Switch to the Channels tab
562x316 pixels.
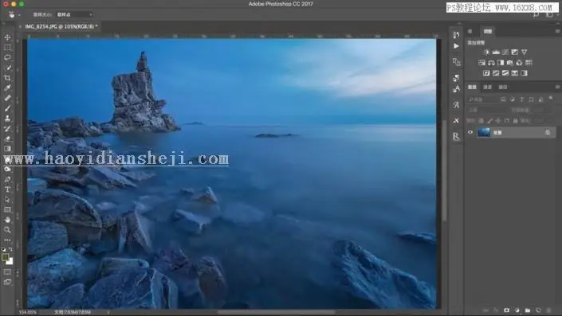coord(487,87)
